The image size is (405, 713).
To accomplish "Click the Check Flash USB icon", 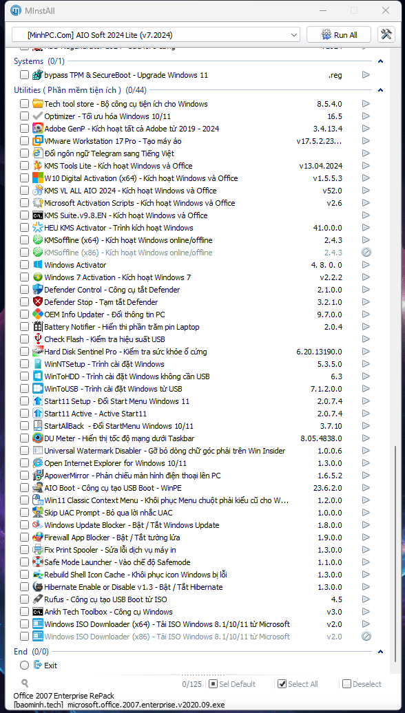I will pos(38,339).
